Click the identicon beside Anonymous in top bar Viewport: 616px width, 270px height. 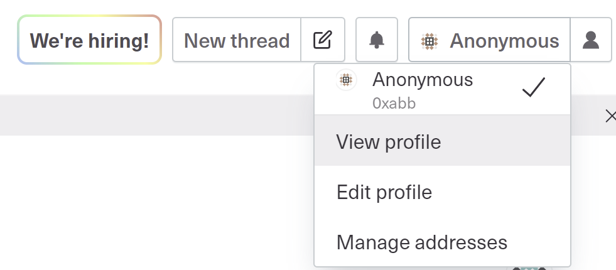(430, 41)
